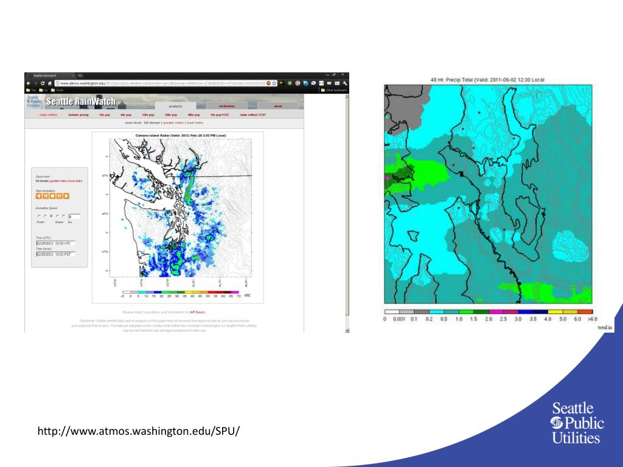Switch to the verification tab
The image size is (623, 467).
(226, 106)
